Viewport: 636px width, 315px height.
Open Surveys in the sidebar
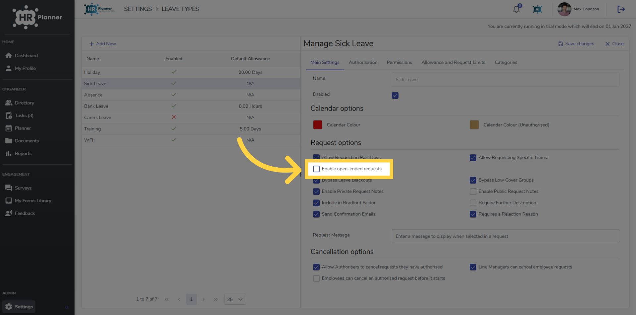(19, 188)
